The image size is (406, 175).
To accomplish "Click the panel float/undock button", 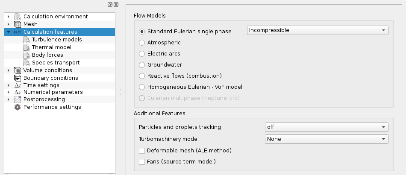I will (110, 5).
